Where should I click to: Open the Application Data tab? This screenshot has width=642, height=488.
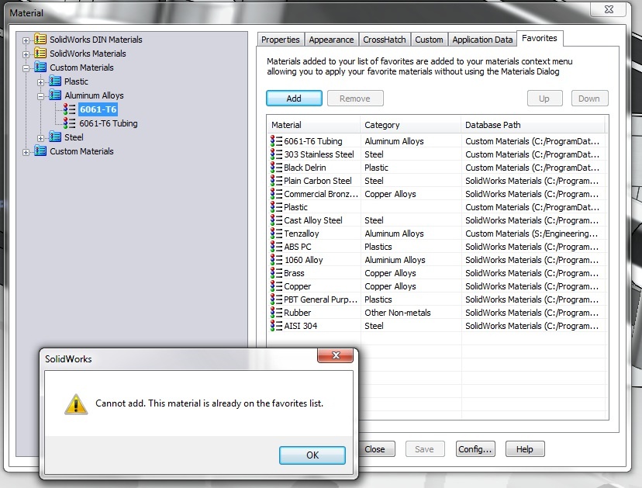tap(482, 40)
